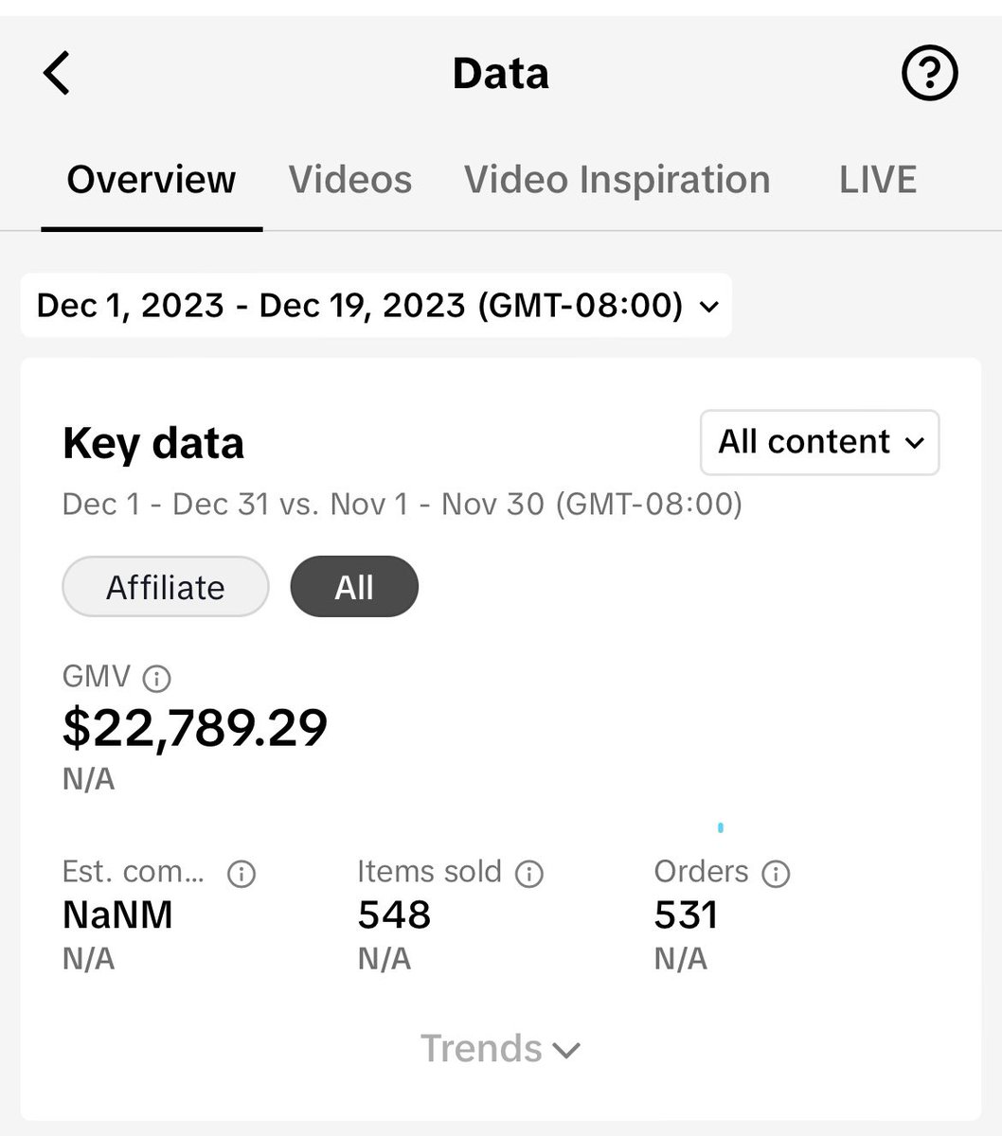Tap the Key data heading

pos(153,443)
